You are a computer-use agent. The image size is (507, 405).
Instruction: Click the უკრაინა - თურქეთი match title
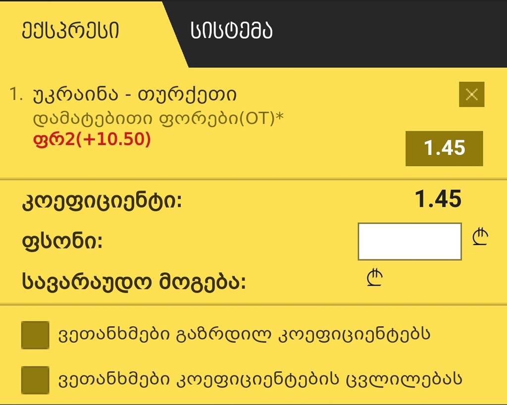(135, 95)
